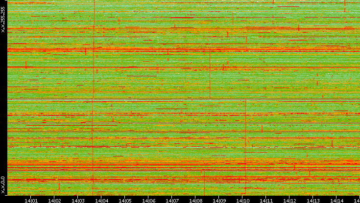
Task: Click the x.x.255.255 address axis label
Action: point(3,20)
